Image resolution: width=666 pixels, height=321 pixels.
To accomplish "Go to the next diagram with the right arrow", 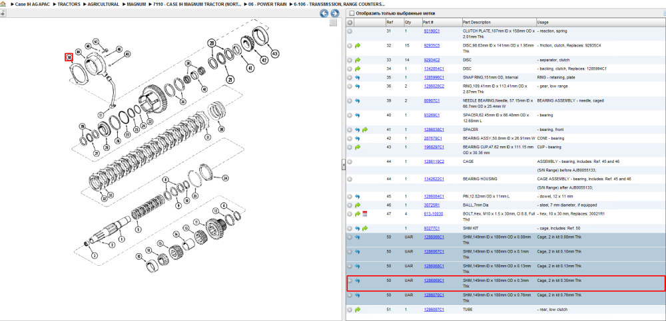I will tap(335, 13).
